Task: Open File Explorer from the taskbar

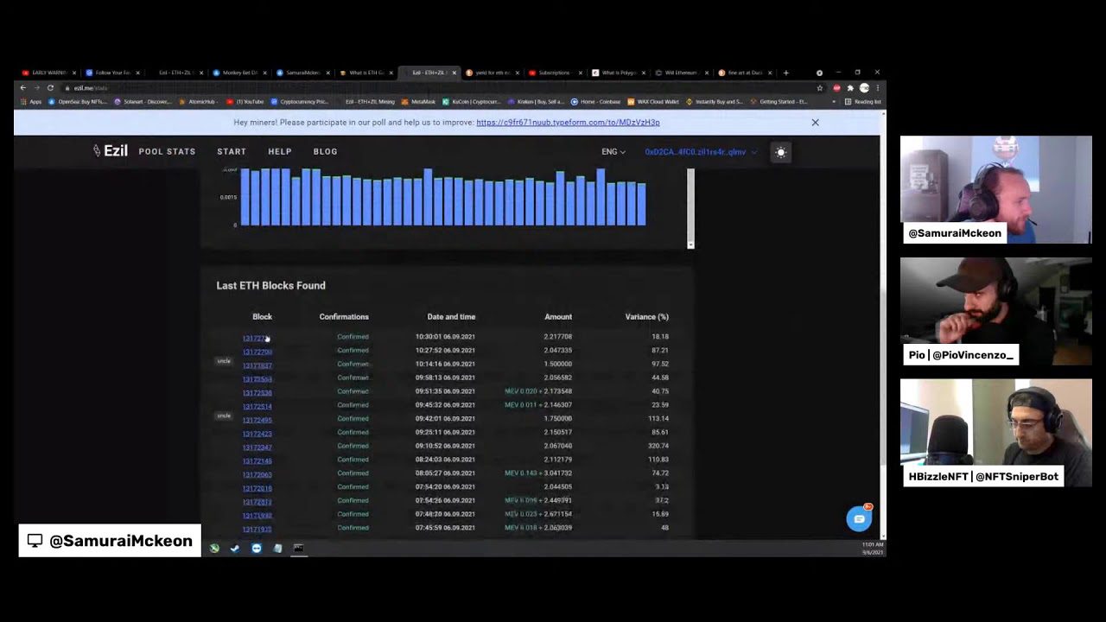Action: (x=277, y=548)
